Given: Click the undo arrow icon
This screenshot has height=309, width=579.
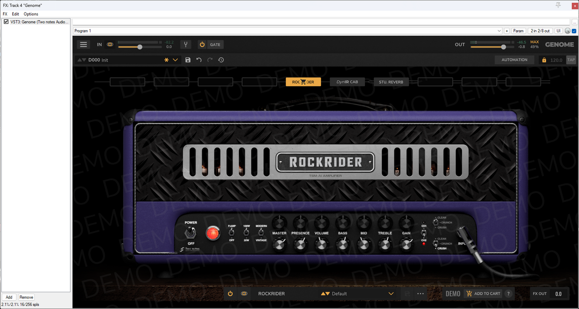Looking at the screenshot, I should [x=199, y=60].
